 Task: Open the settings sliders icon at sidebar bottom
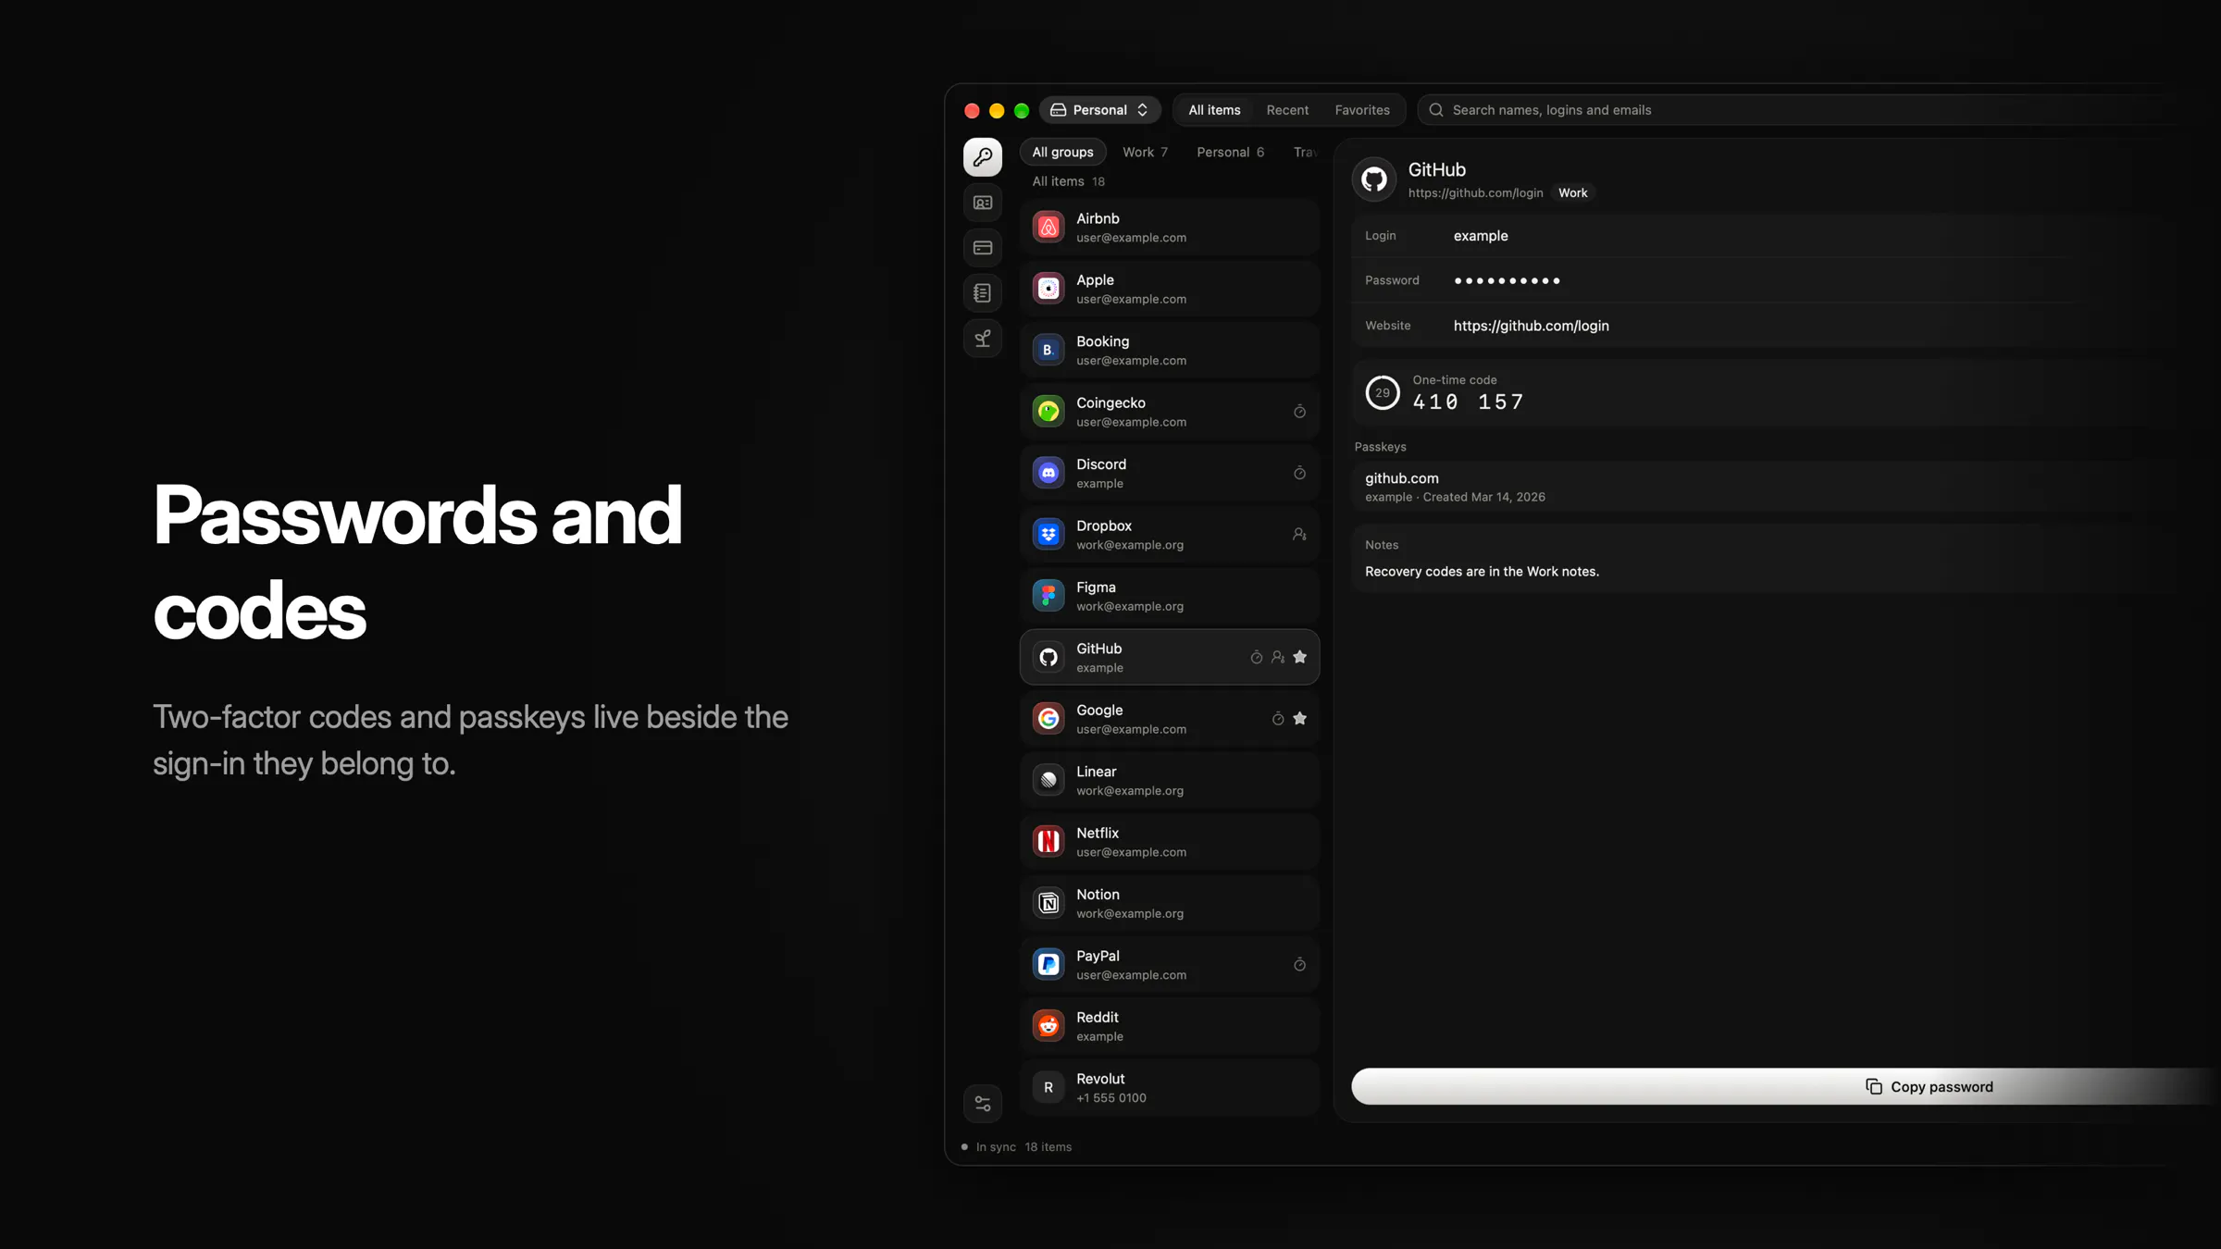point(983,1104)
